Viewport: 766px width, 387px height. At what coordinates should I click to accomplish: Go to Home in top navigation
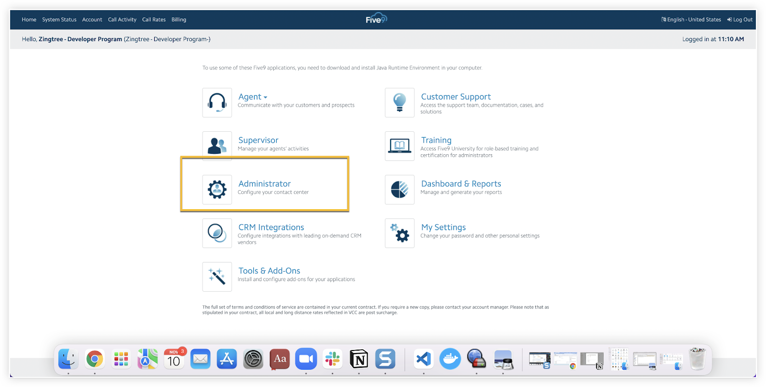coord(29,20)
